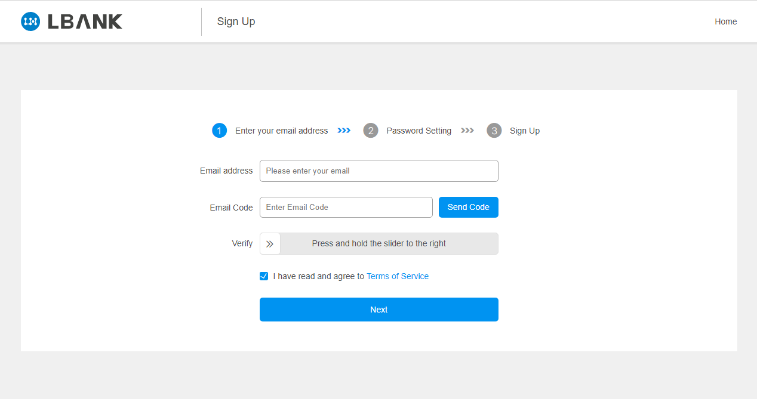
Task: Click the gray arrows after Password Setting
Action: pos(467,131)
